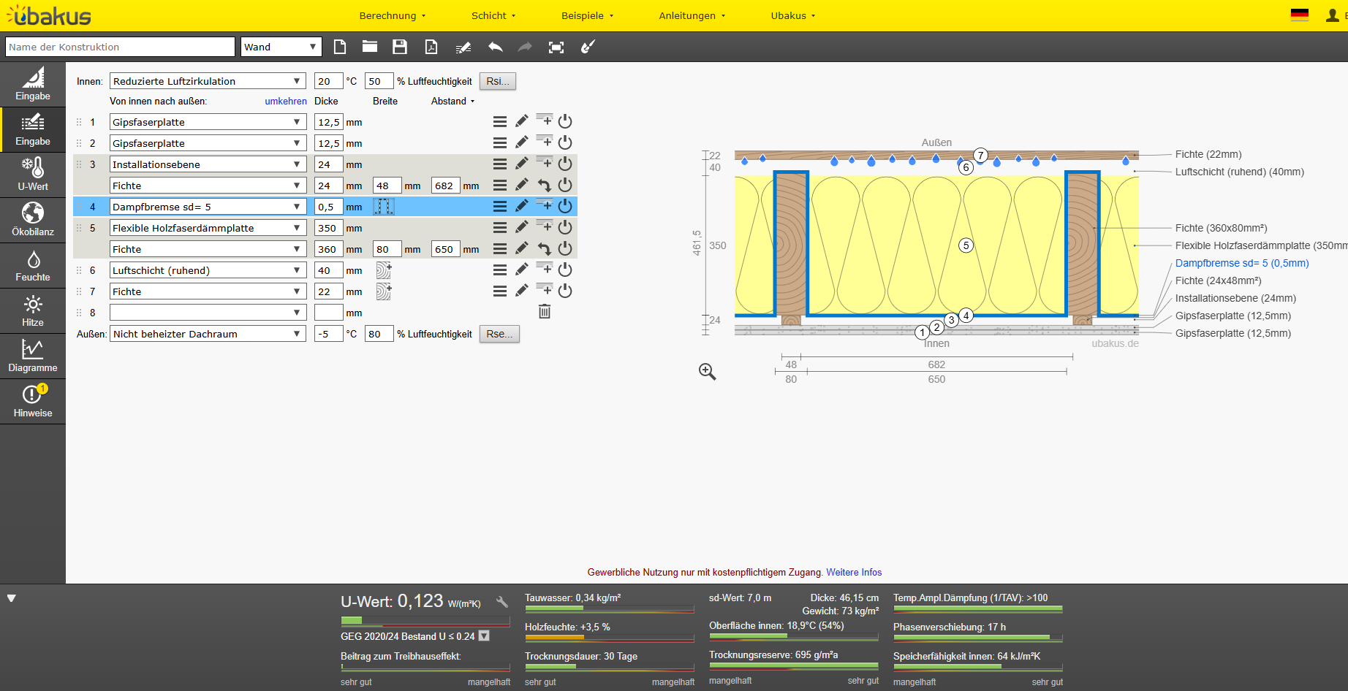Toggle power for layer 6 Luftschicht
Screen dimensions: 1348x691
tap(565, 270)
